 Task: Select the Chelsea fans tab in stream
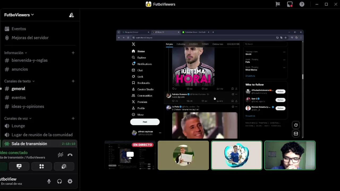pos(218,44)
